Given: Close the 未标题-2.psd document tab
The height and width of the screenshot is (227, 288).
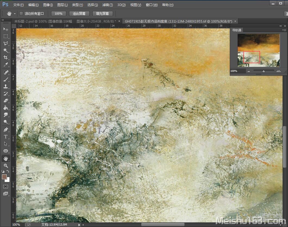Looking at the screenshot, I should [x=119, y=21].
